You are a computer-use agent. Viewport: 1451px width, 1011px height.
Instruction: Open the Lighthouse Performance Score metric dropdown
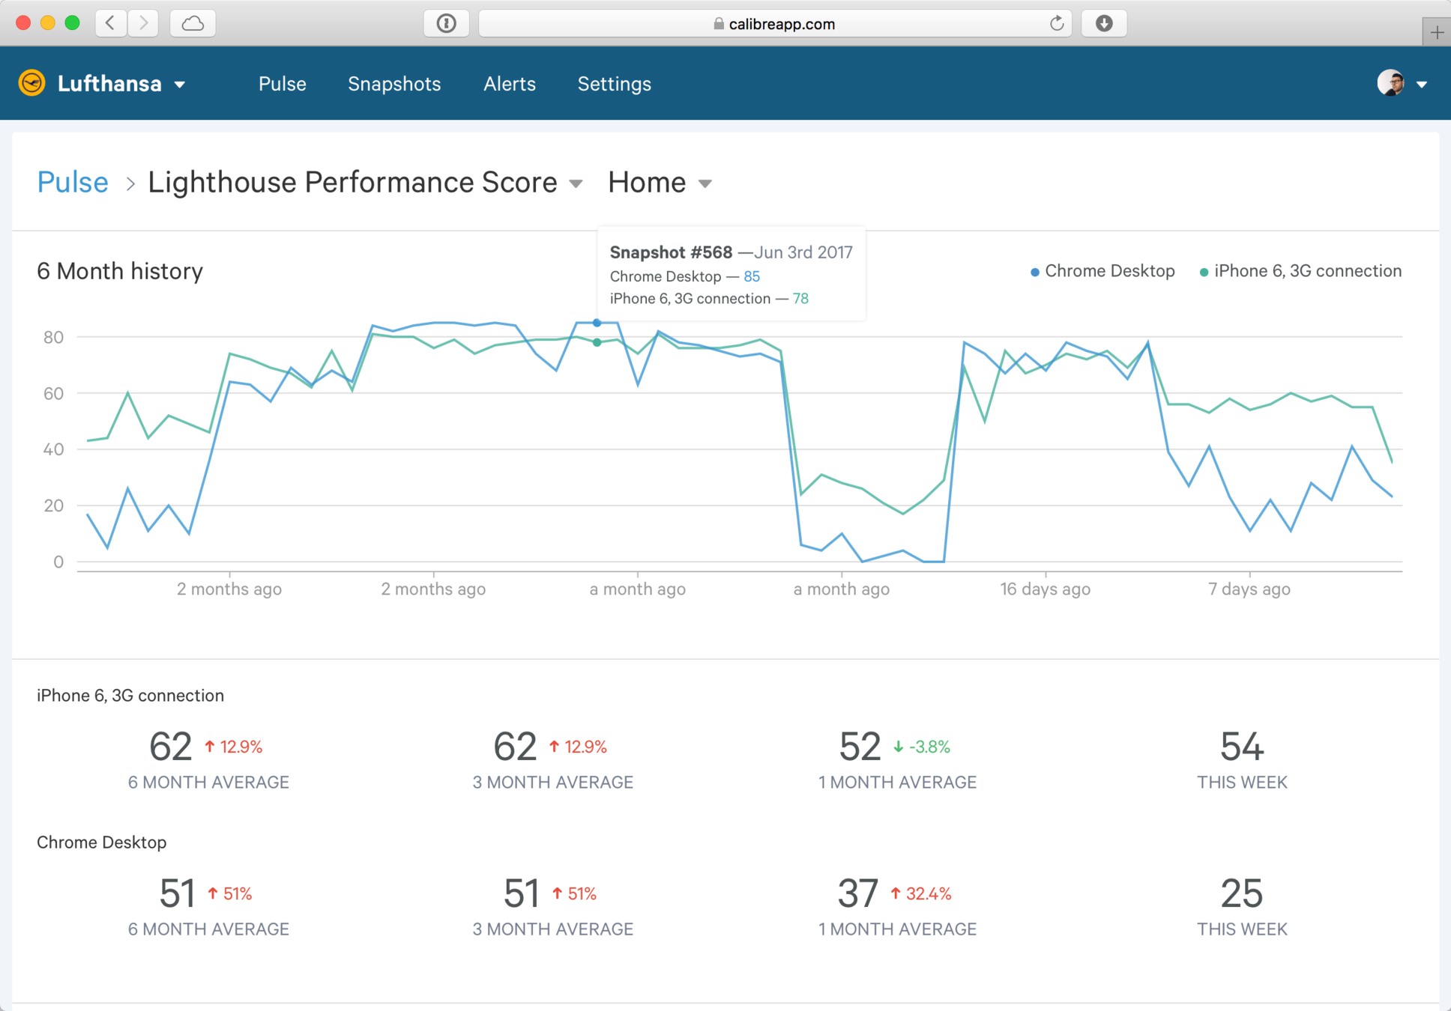click(x=576, y=183)
